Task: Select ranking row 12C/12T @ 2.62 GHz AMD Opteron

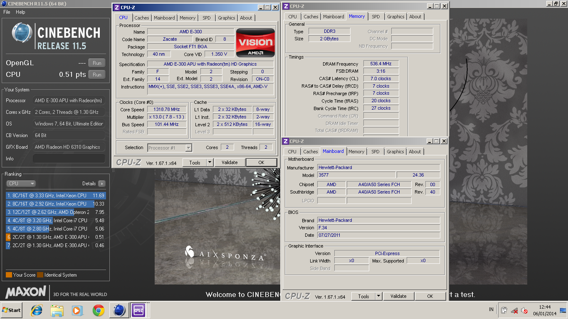Action: [56, 212]
